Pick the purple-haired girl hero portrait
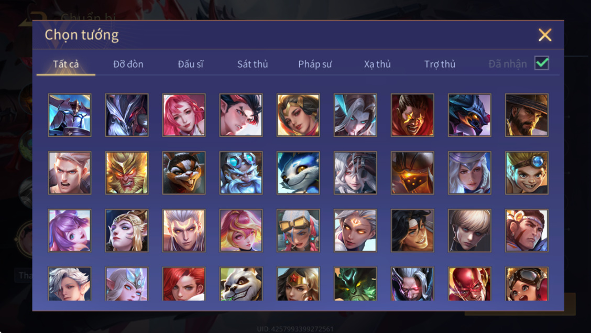The height and width of the screenshot is (333, 591). (x=70, y=230)
